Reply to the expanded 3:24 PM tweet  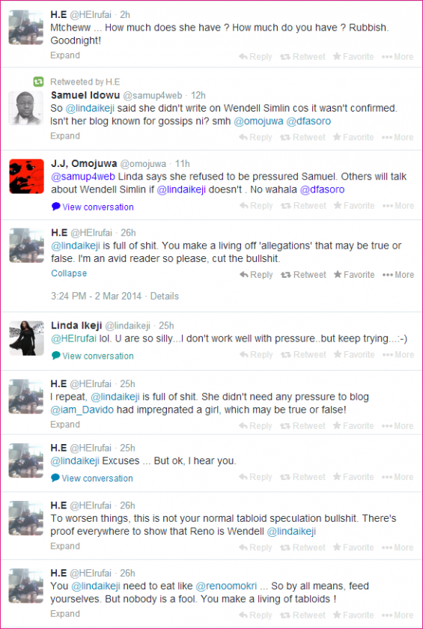click(256, 275)
